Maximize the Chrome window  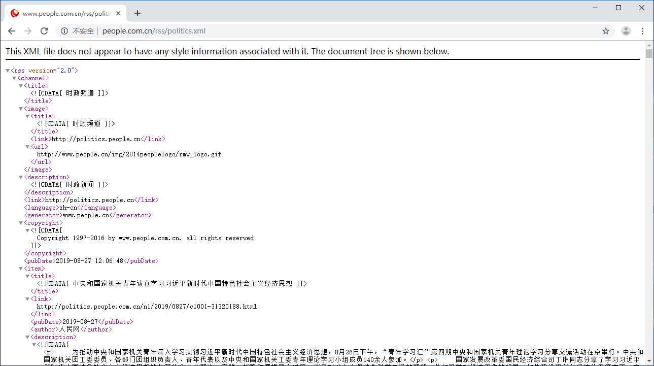click(x=618, y=7)
